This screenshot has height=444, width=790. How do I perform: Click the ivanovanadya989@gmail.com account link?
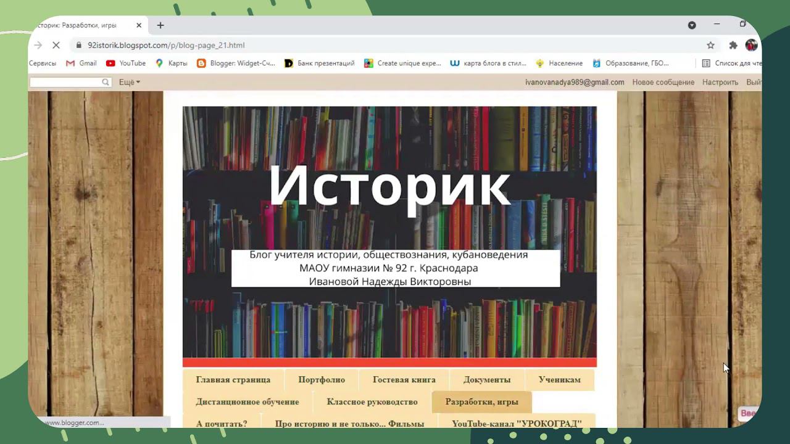[575, 82]
